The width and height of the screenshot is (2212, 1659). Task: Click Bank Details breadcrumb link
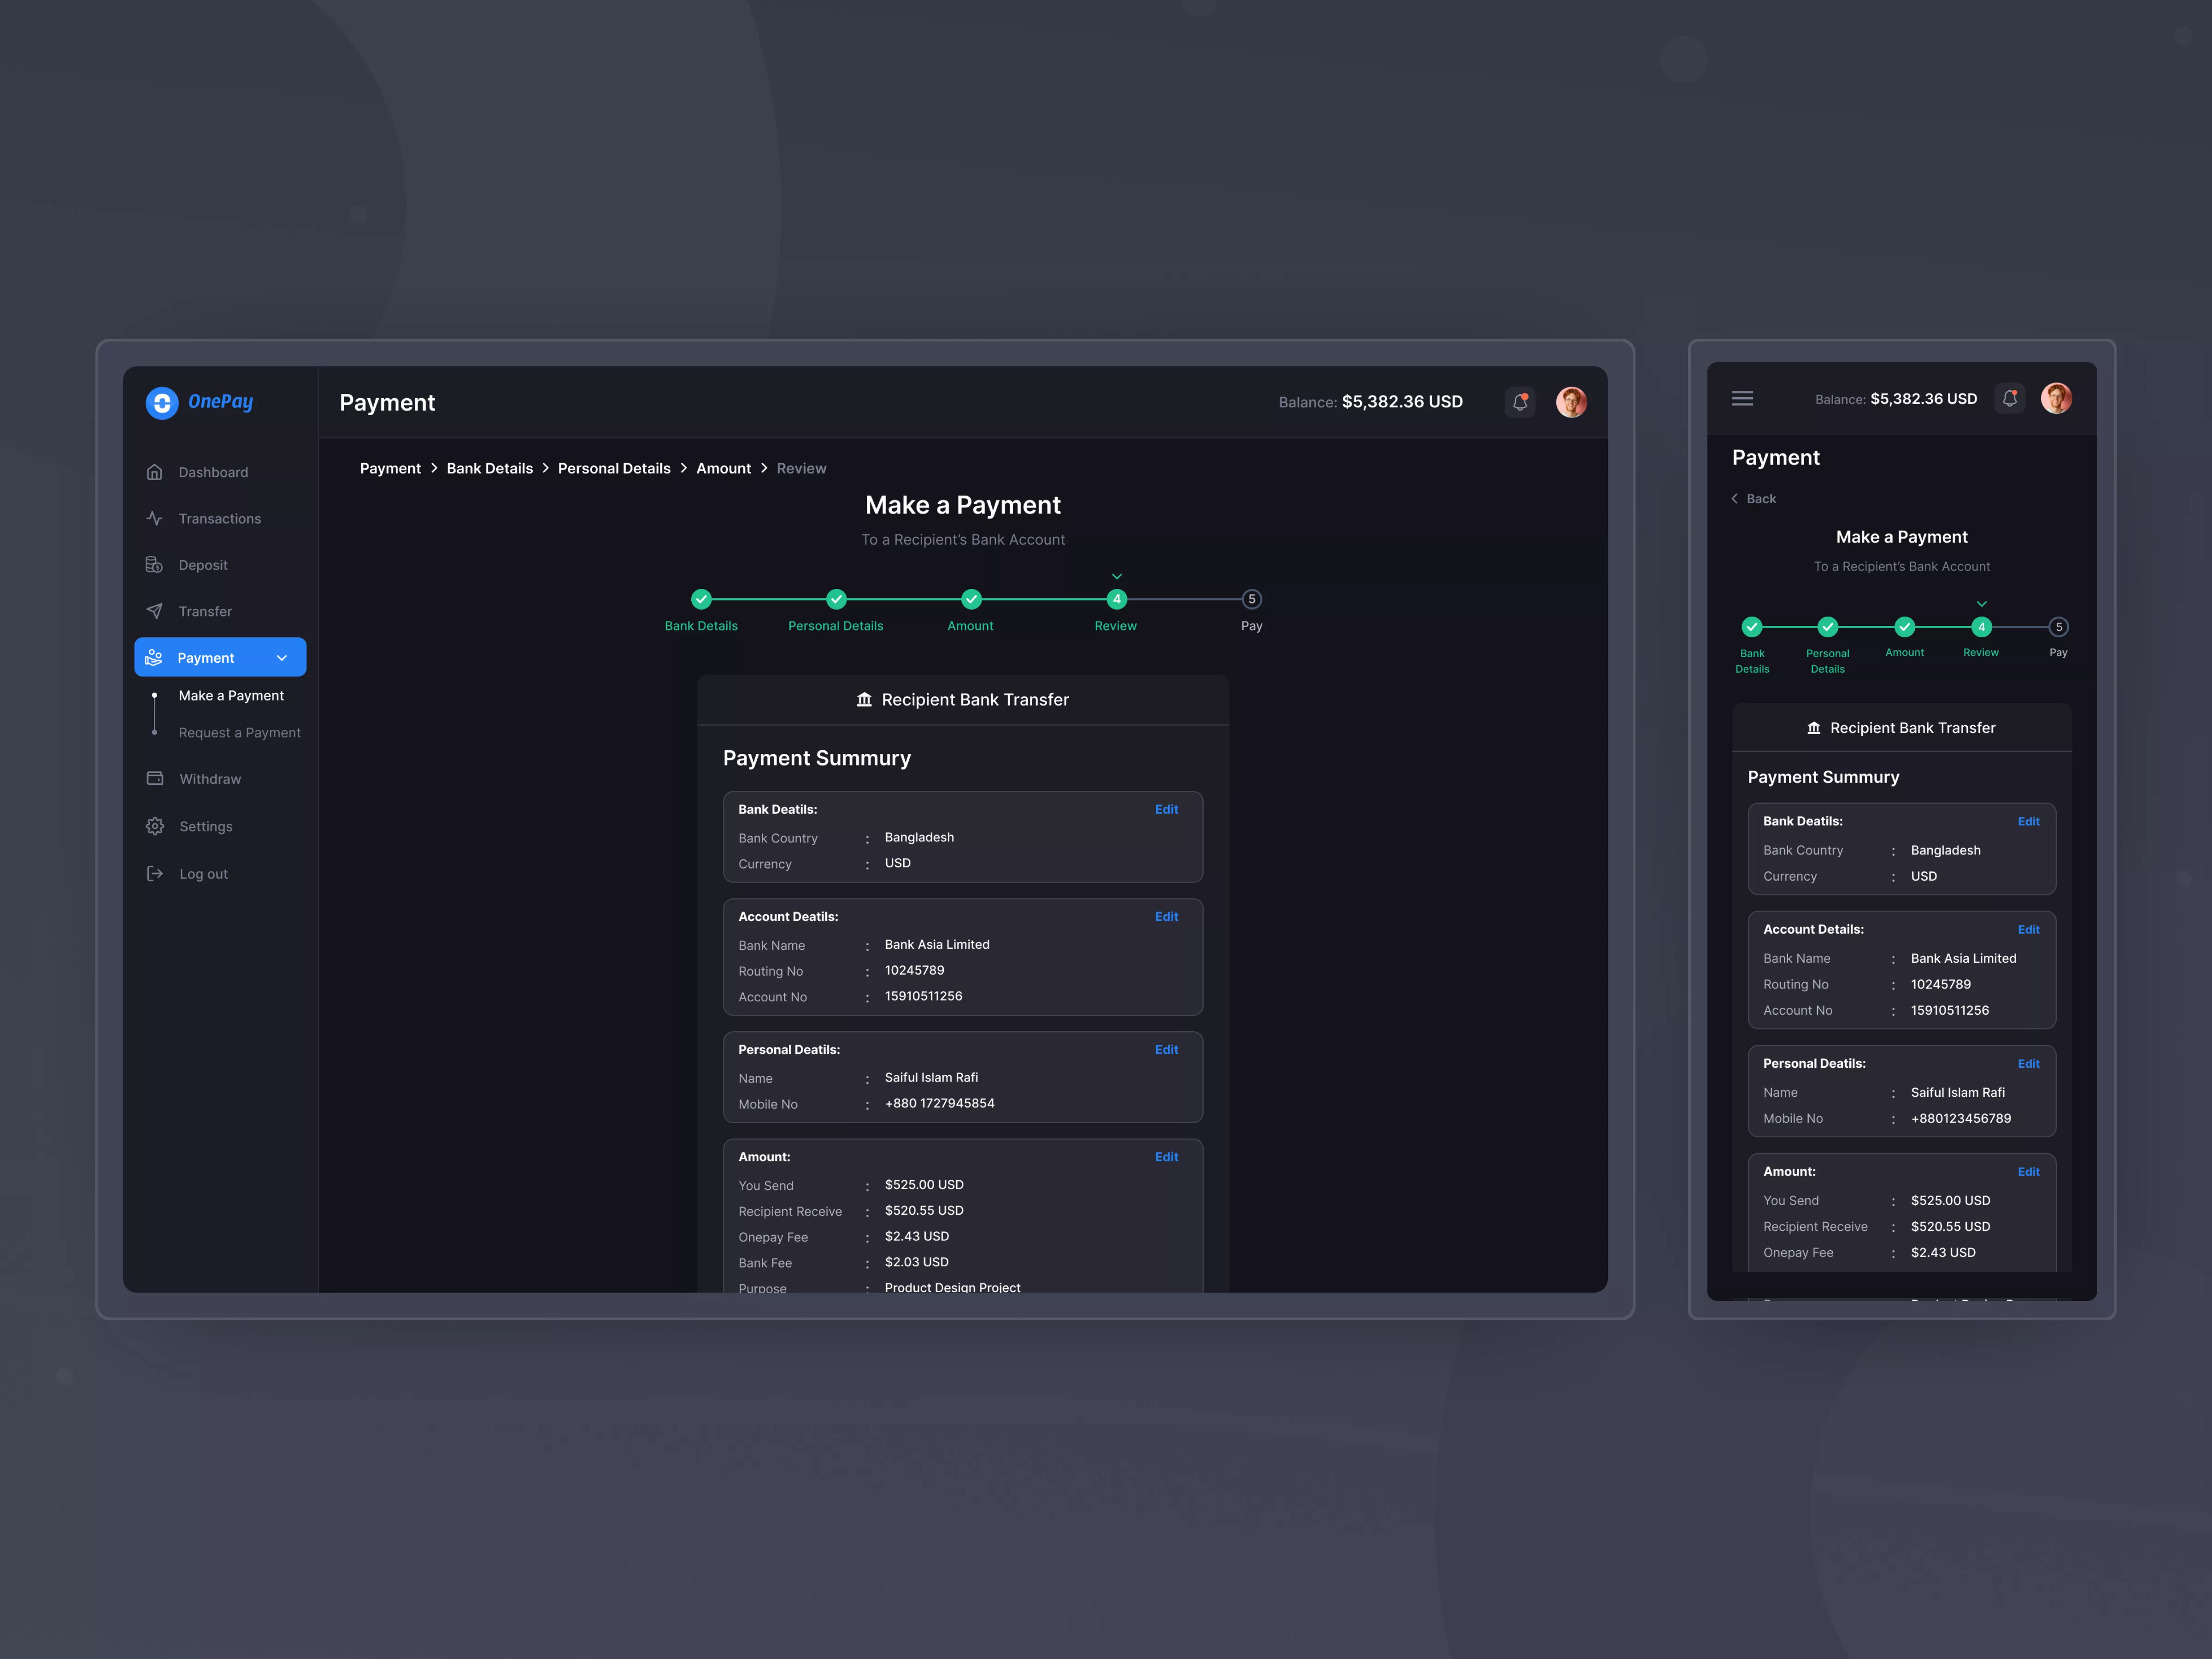pyautogui.click(x=490, y=468)
